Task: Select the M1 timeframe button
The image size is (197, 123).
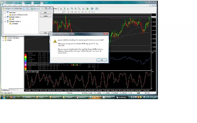Action: pyautogui.click(x=65, y=12)
